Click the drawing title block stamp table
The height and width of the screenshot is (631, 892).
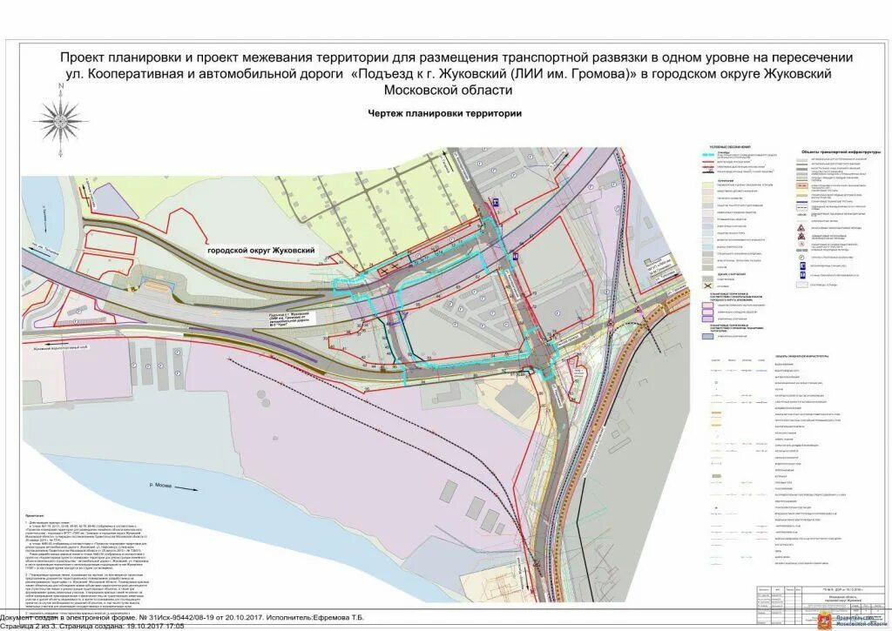pyautogui.click(x=819, y=606)
